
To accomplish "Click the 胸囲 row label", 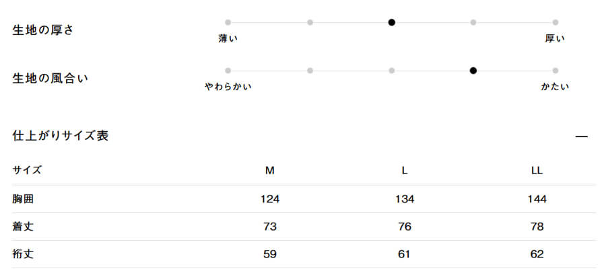I will click(23, 199).
